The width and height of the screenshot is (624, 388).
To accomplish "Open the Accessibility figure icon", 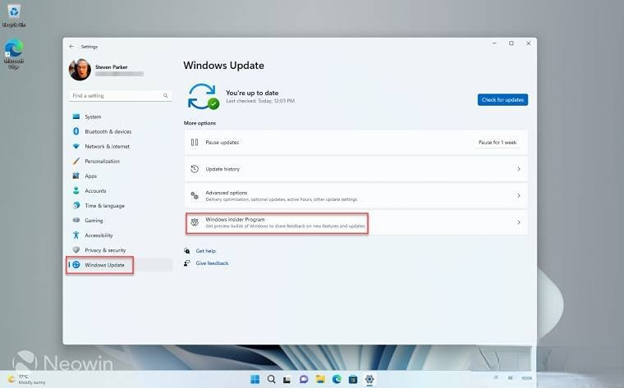I will click(x=76, y=235).
